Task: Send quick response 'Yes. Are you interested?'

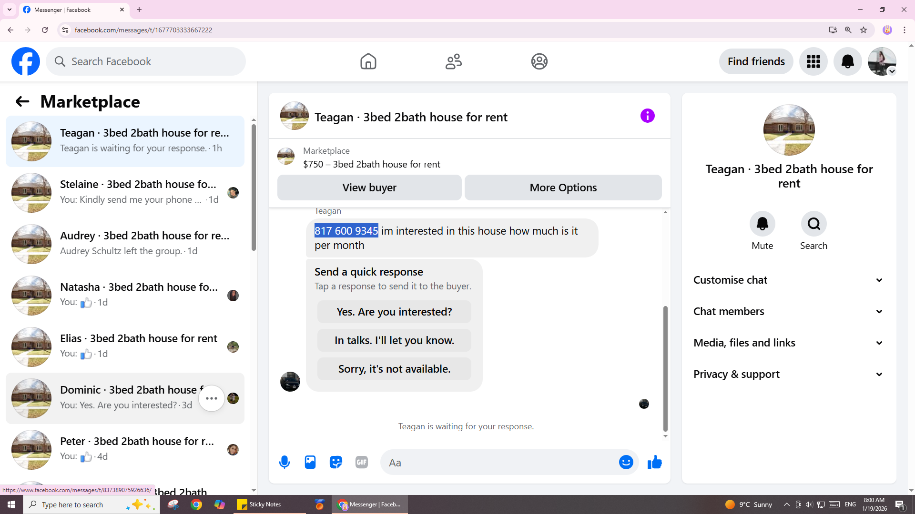Action: point(394,312)
